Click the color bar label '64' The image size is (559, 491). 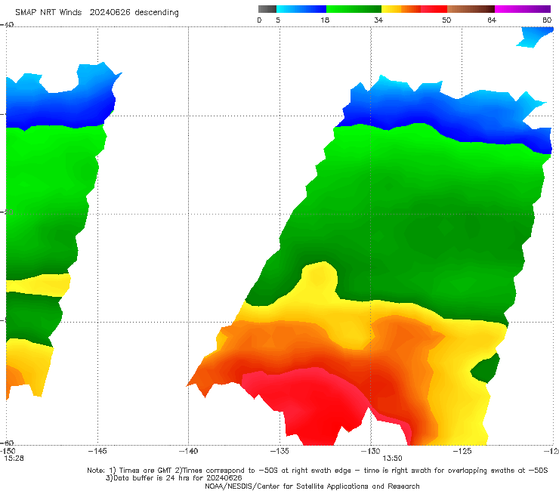point(492,20)
